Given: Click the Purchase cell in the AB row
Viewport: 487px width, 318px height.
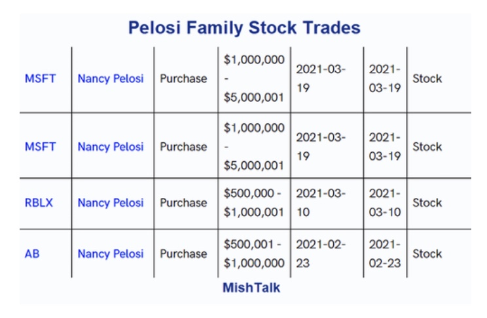Looking at the screenshot, I should 183,254.
